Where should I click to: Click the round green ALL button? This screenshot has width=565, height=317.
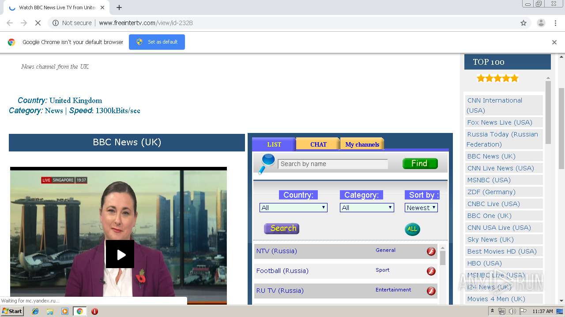point(412,229)
